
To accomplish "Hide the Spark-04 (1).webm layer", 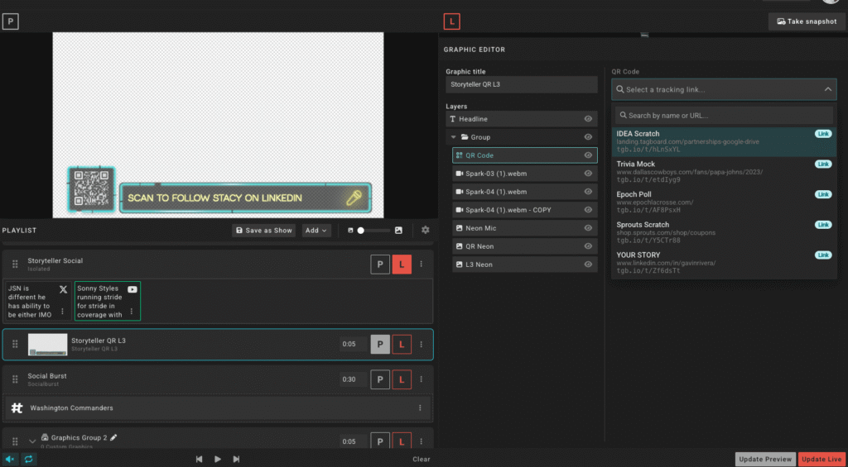I will pos(588,192).
